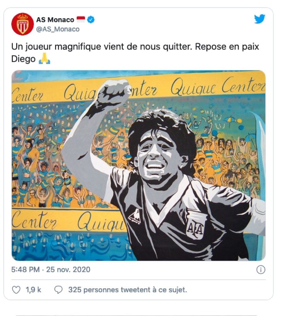Click the blue verified checkmark badge
282x316 pixels.
tap(91, 19)
